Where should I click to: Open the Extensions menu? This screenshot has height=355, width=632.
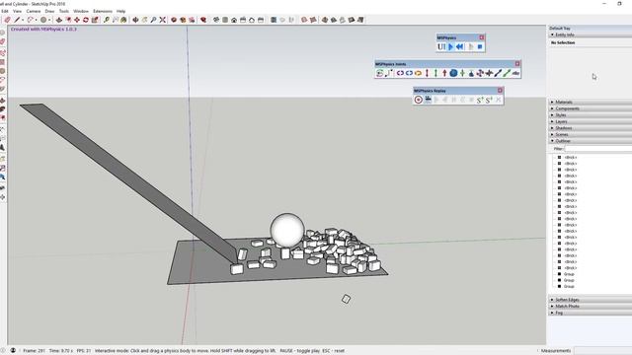[103, 11]
